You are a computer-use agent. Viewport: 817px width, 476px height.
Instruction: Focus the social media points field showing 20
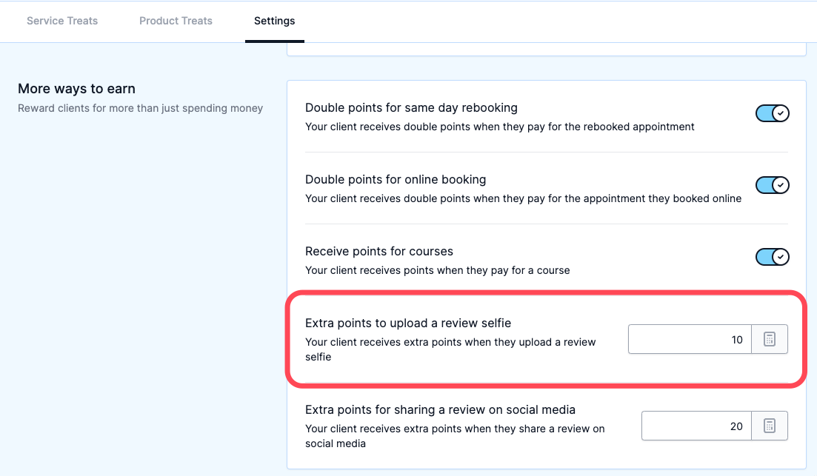(x=697, y=426)
